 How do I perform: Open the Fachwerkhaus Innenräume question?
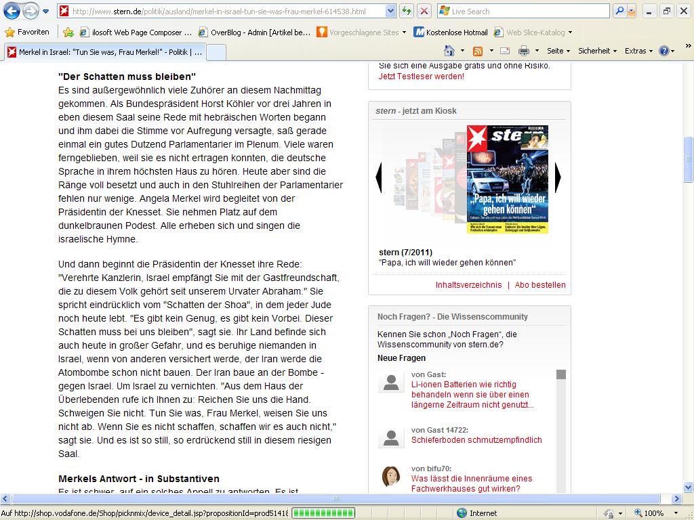pyautogui.click(x=472, y=483)
